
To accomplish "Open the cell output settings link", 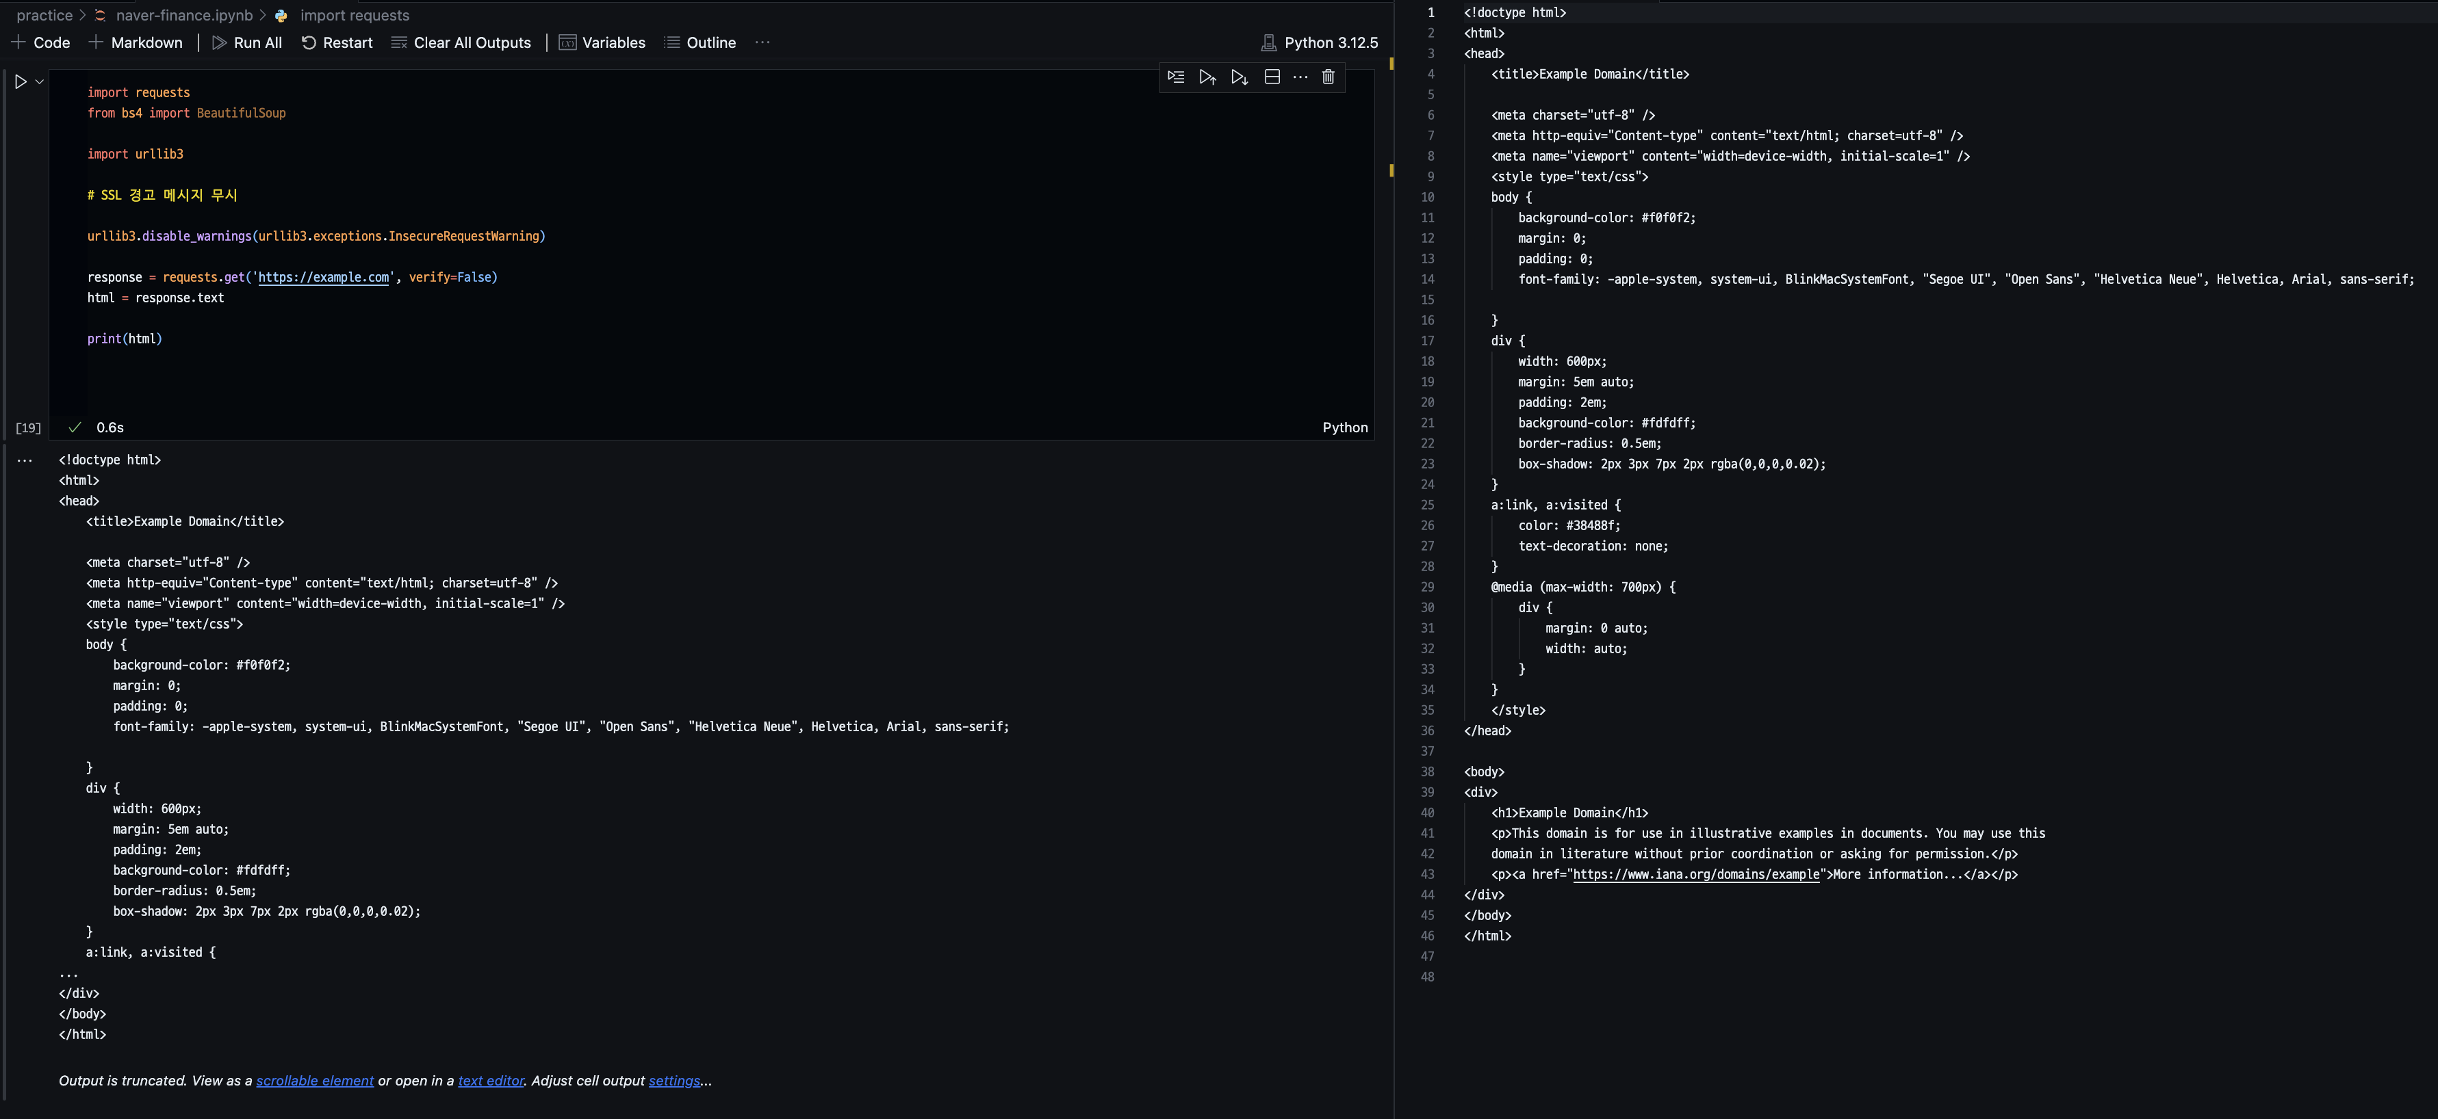I will 674,1080.
